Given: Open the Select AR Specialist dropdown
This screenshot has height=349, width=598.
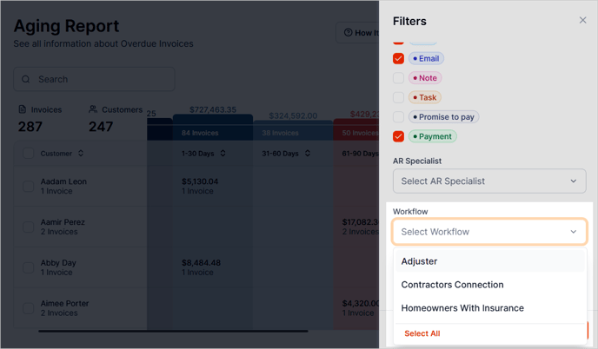Looking at the screenshot, I should coord(488,181).
